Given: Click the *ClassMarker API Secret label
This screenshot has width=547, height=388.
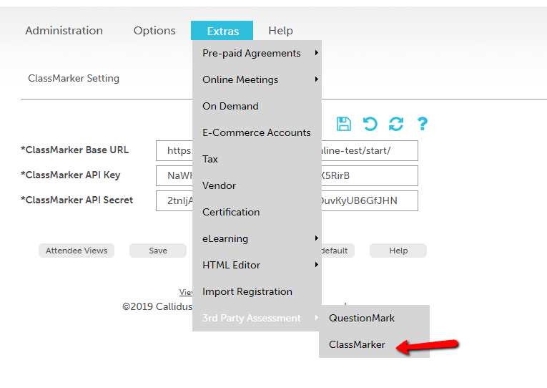Looking at the screenshot, I should 77,200.
